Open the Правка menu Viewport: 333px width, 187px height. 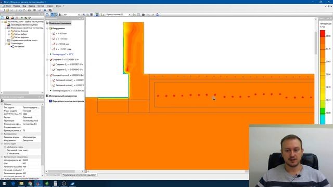coord(17,6)
